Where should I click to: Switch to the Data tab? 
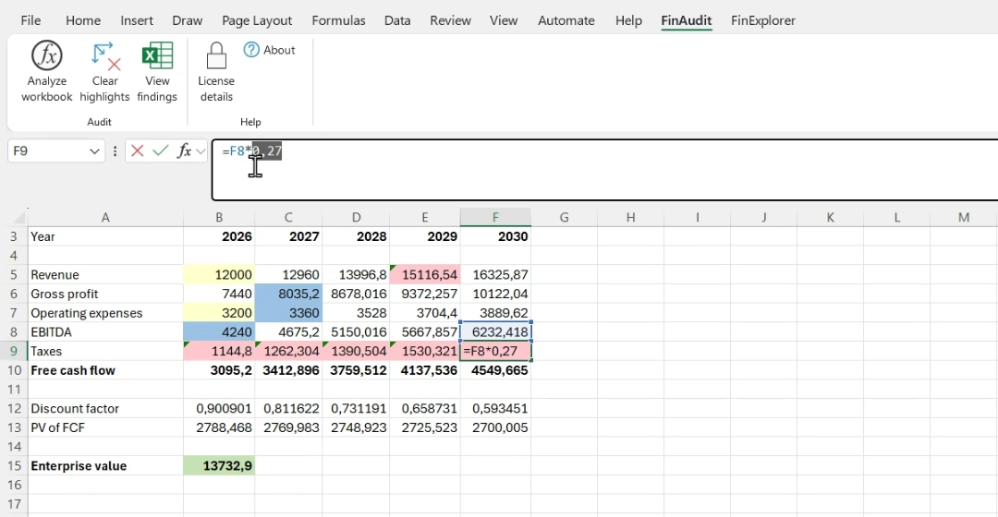[x=397, y=20]
